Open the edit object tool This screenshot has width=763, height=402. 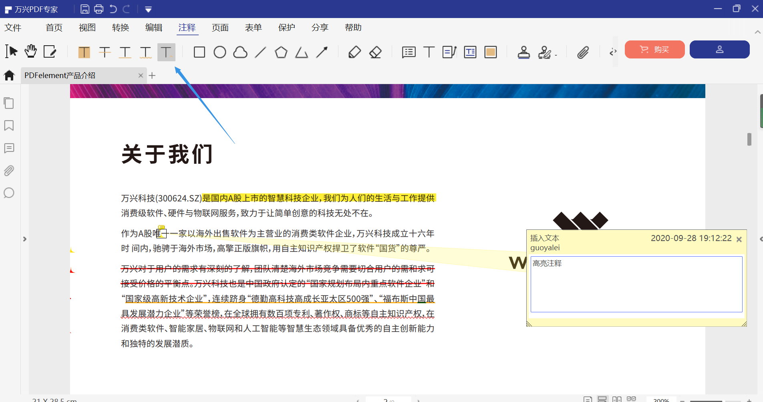click(50, 52)
